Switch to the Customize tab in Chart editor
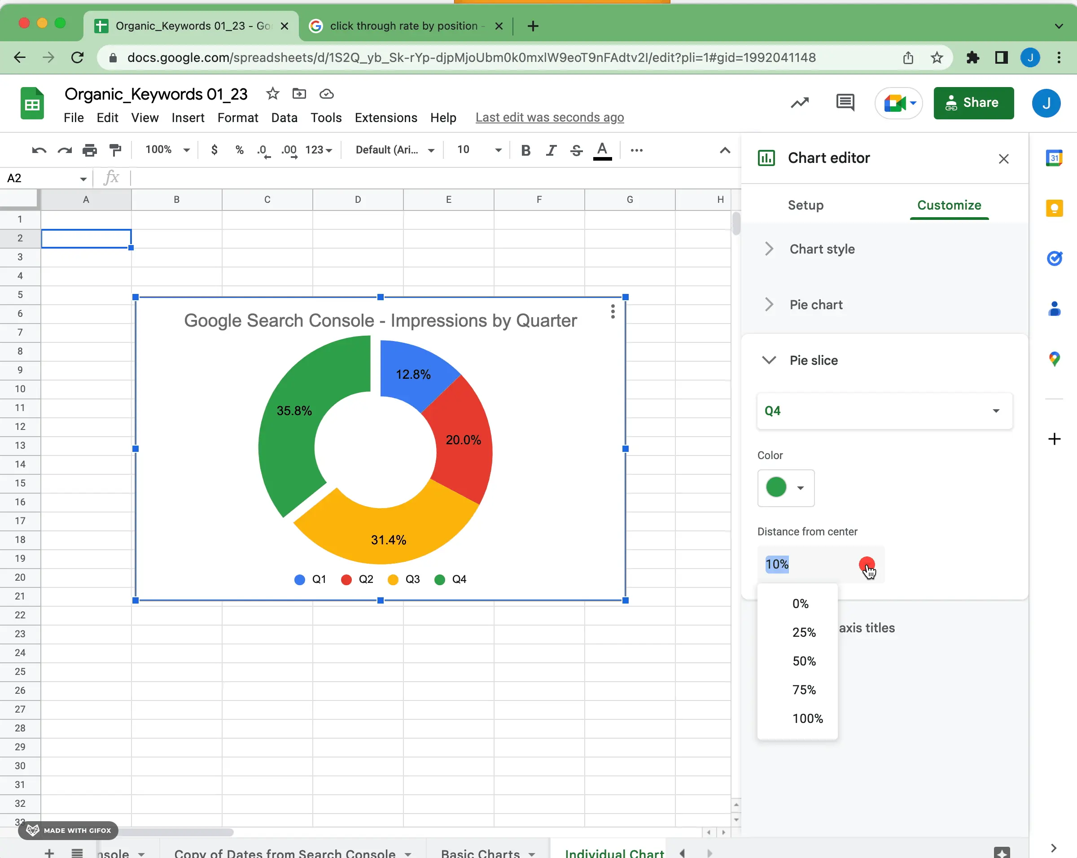This screenshot has height=858, width=1077. (x=948, y=205)
